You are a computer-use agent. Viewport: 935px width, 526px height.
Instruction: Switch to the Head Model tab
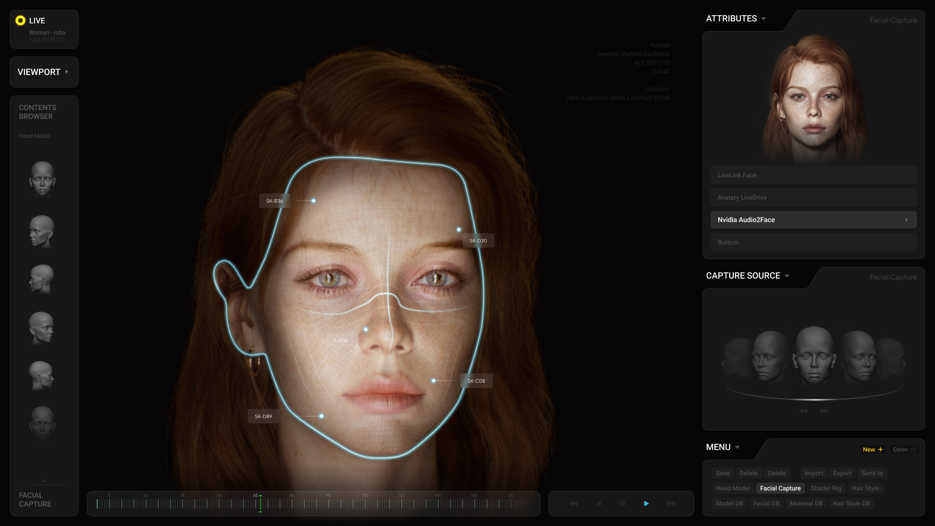click(x=732, y=488)
